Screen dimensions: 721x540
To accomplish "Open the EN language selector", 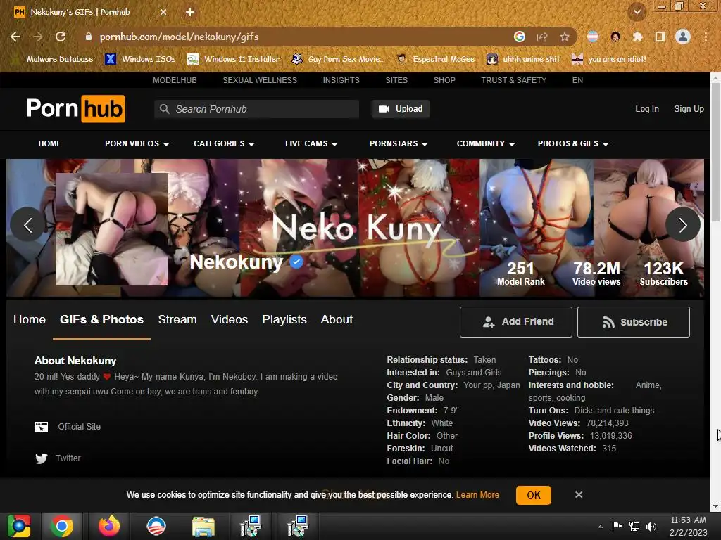I will 577,80.
